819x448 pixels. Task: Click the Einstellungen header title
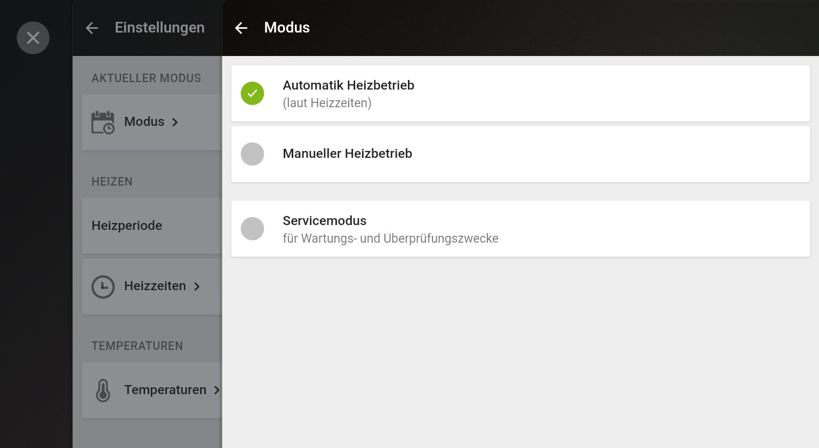point(159,28)
